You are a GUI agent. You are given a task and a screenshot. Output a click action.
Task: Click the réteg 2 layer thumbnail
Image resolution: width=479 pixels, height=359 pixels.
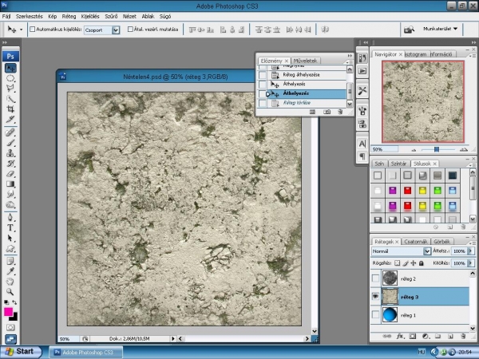[x=390, y=278]
